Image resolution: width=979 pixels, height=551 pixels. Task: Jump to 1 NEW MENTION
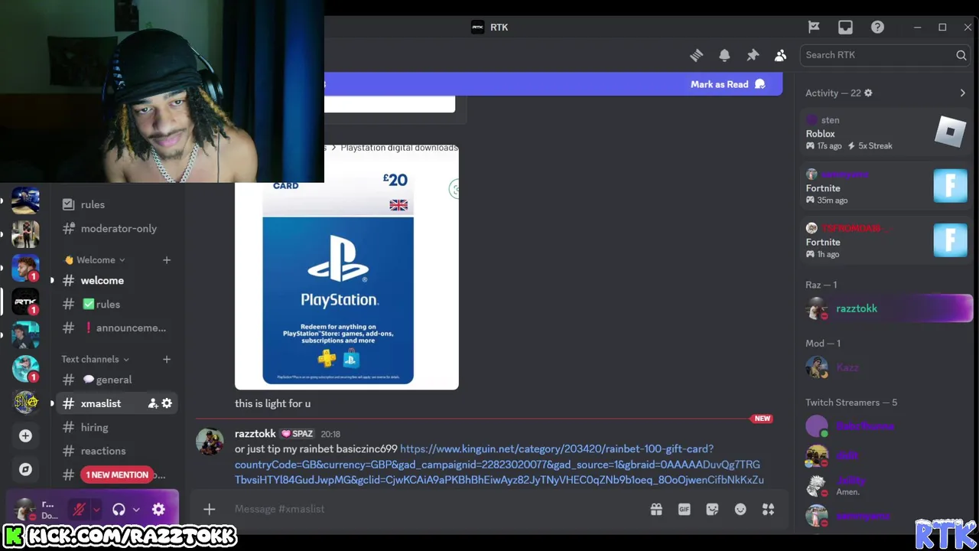click(117, 474)
